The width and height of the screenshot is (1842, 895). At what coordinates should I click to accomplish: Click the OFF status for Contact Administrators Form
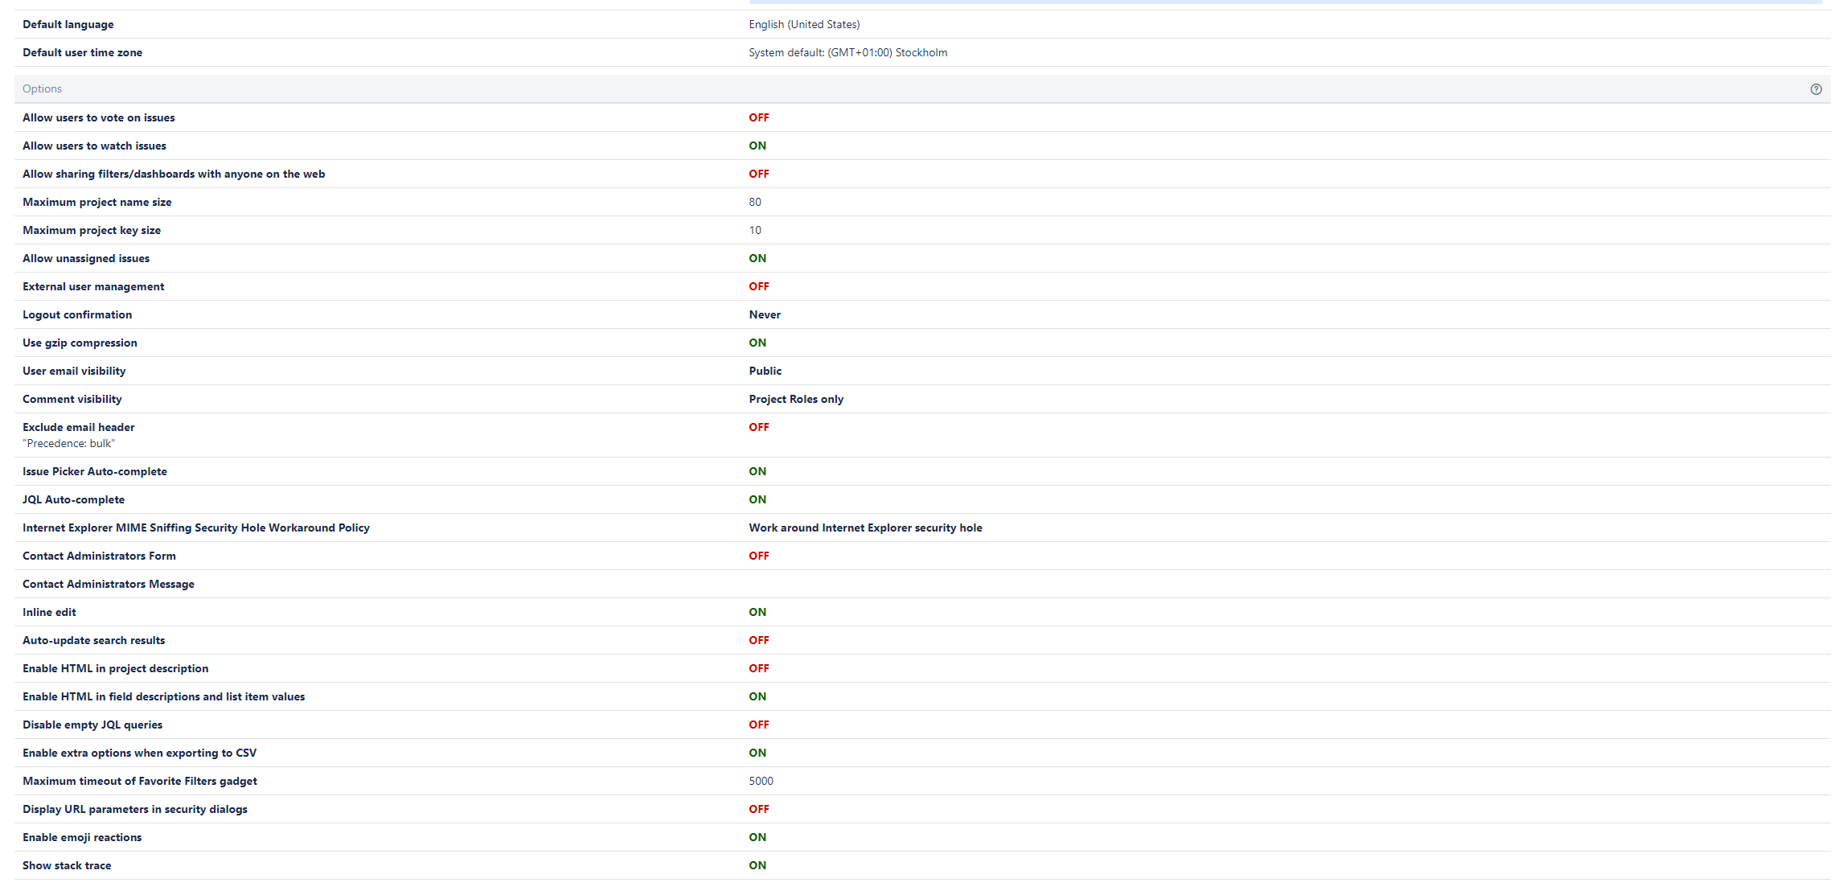click(758, 556)
